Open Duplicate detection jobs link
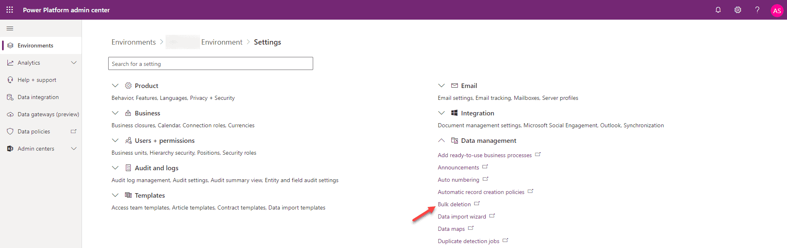Viewport: 787px width, 248px height. pos(469,241)
